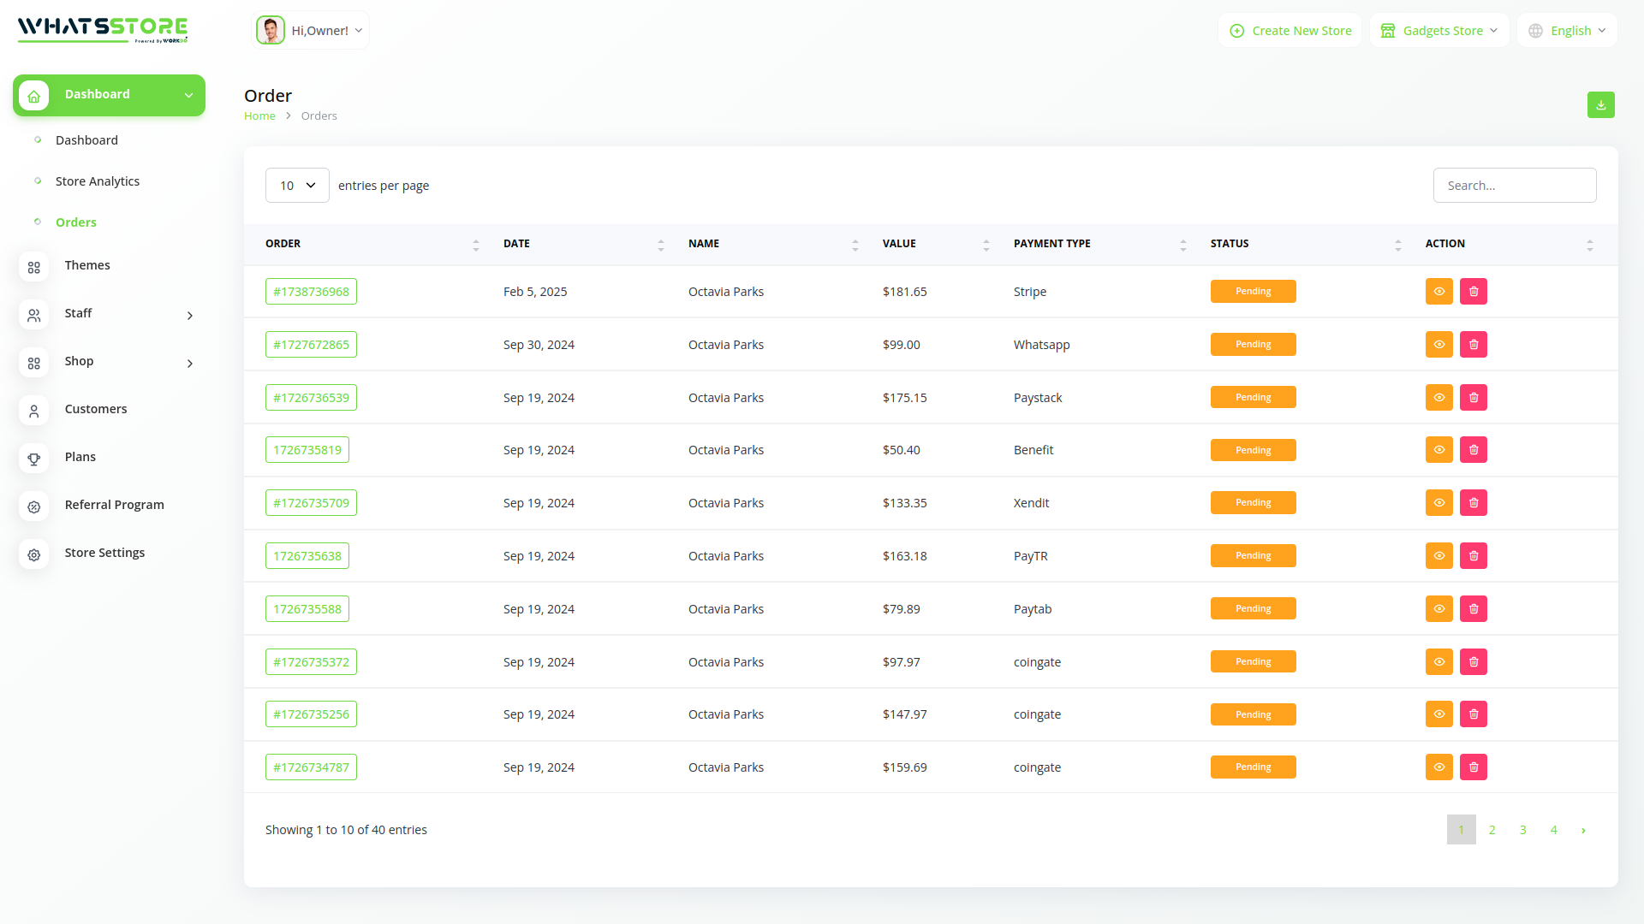
Task: Open order link #1727672865
Action: 311,345
